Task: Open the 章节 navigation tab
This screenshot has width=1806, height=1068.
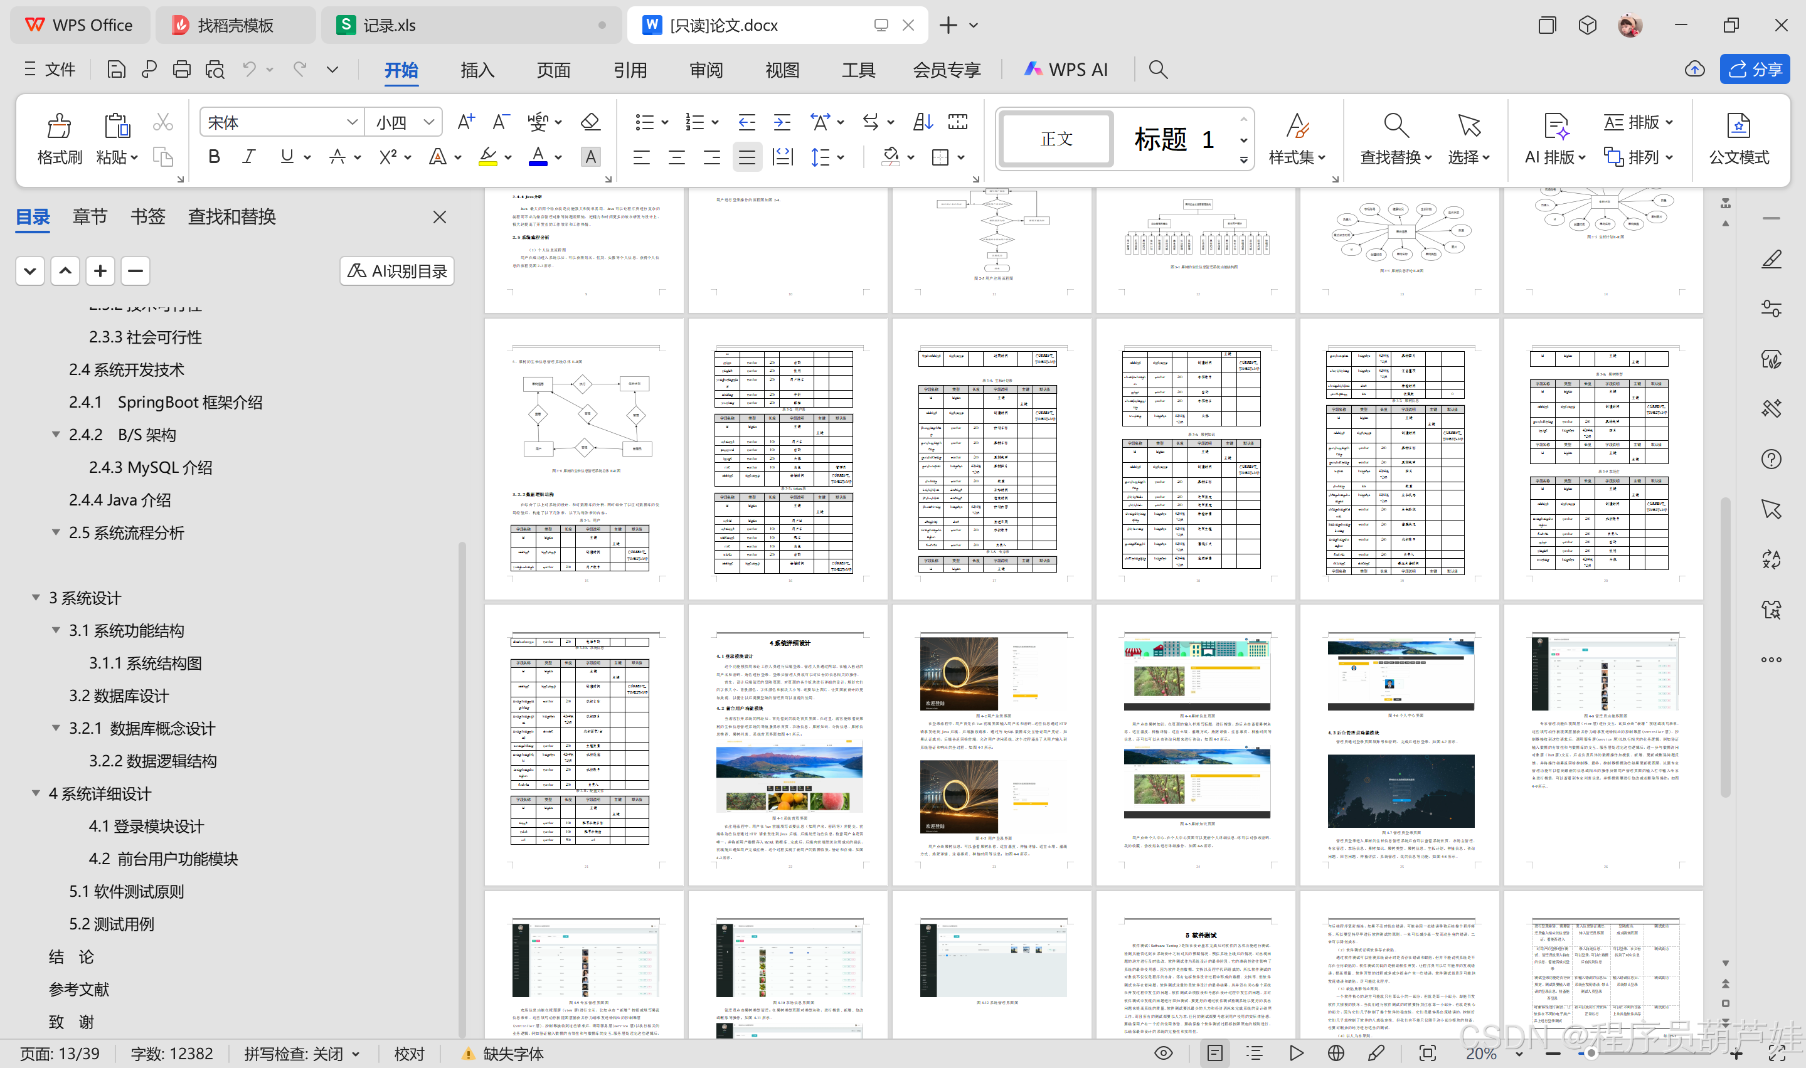Action: [x=90, y=216]
